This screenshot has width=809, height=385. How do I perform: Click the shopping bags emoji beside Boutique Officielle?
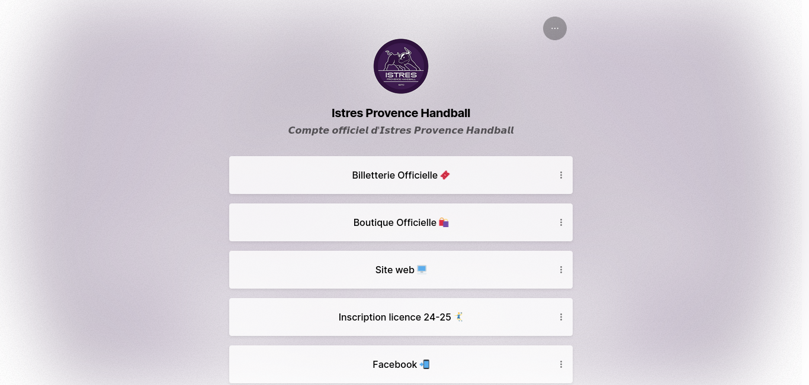point(444,222)
